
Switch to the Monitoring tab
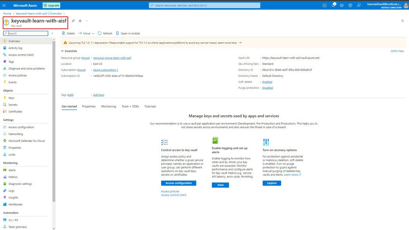(109, 107)
